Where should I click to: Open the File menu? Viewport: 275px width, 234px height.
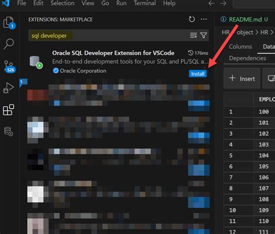pos(21,3)
